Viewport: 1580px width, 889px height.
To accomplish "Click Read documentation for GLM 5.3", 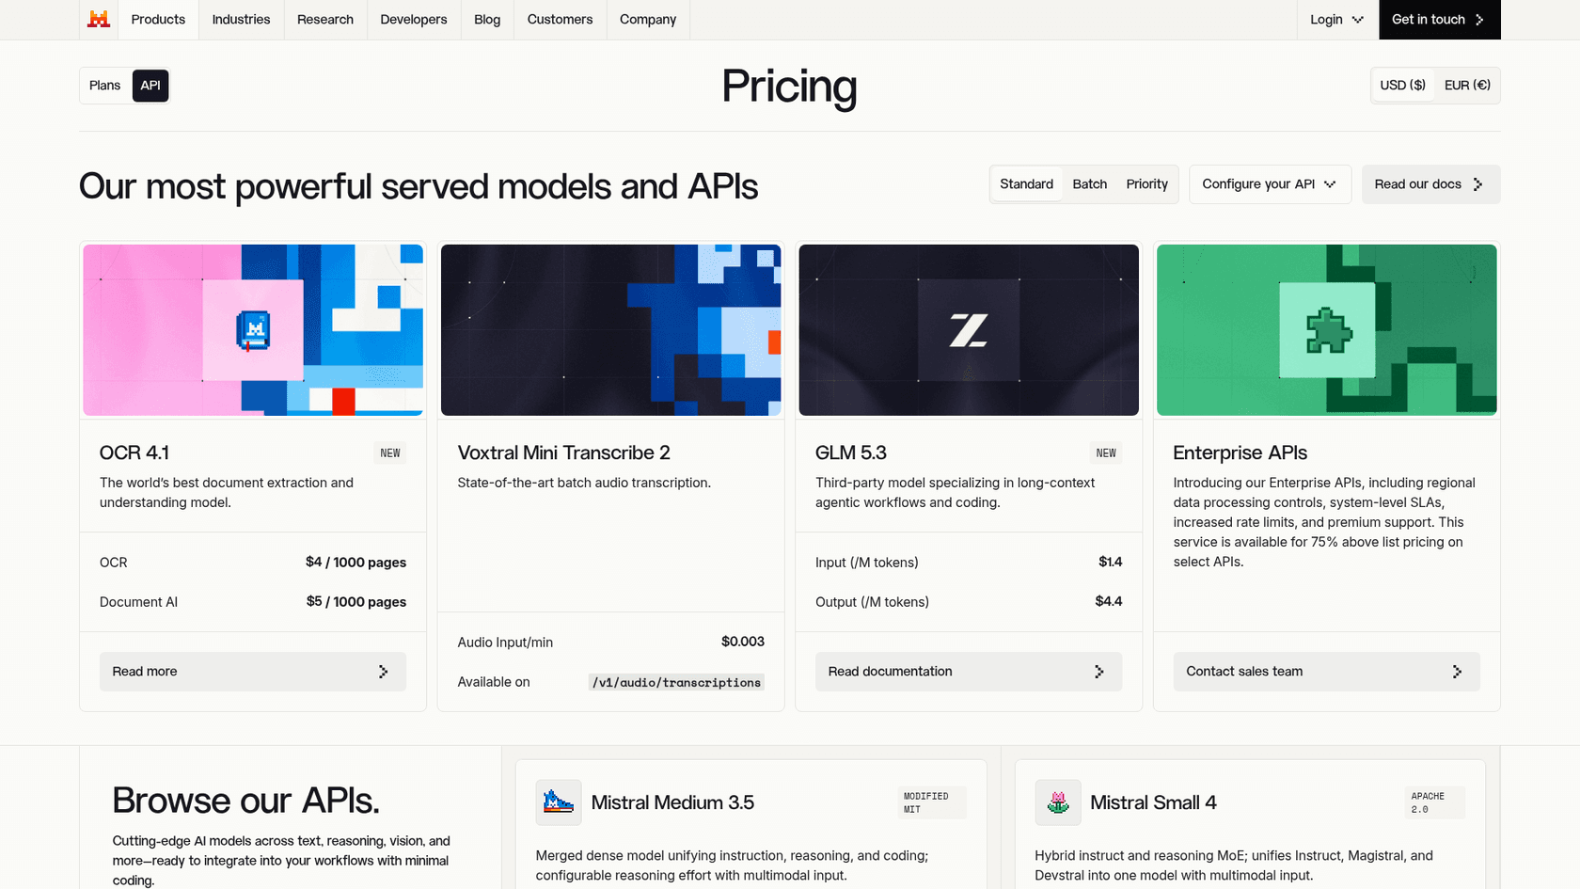I will (969, 672).
